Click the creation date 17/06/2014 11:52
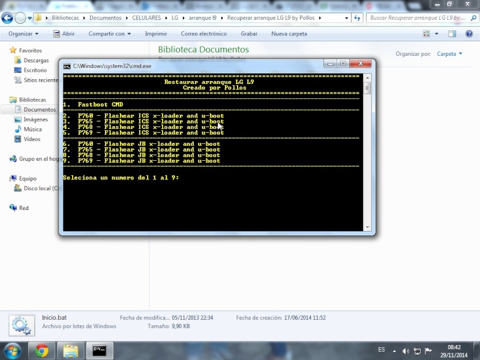480x360 pixels. 305,318
